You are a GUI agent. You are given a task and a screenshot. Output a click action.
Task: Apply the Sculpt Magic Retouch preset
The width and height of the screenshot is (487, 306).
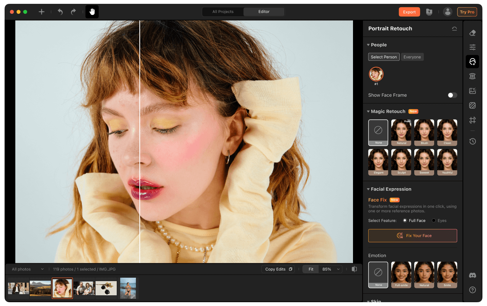tap(401, 162)
